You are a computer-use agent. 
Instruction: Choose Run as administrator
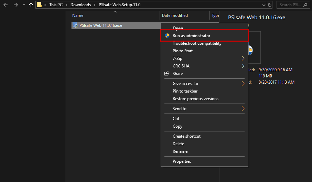(x=204, y=35)
